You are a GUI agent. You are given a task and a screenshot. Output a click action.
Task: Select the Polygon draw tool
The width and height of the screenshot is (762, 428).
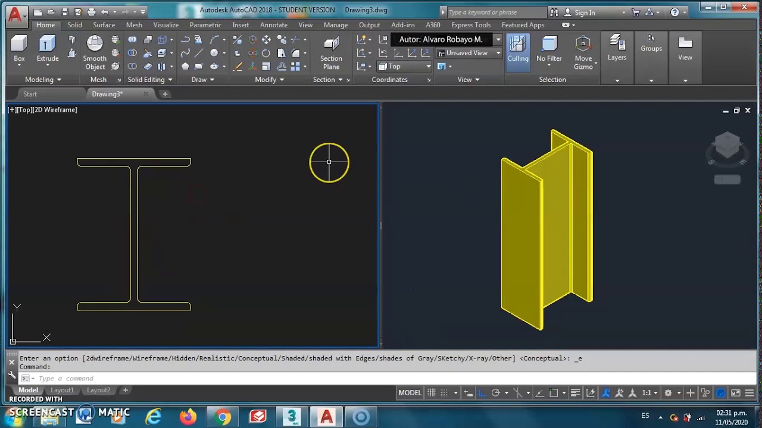[x=185, y=66]
